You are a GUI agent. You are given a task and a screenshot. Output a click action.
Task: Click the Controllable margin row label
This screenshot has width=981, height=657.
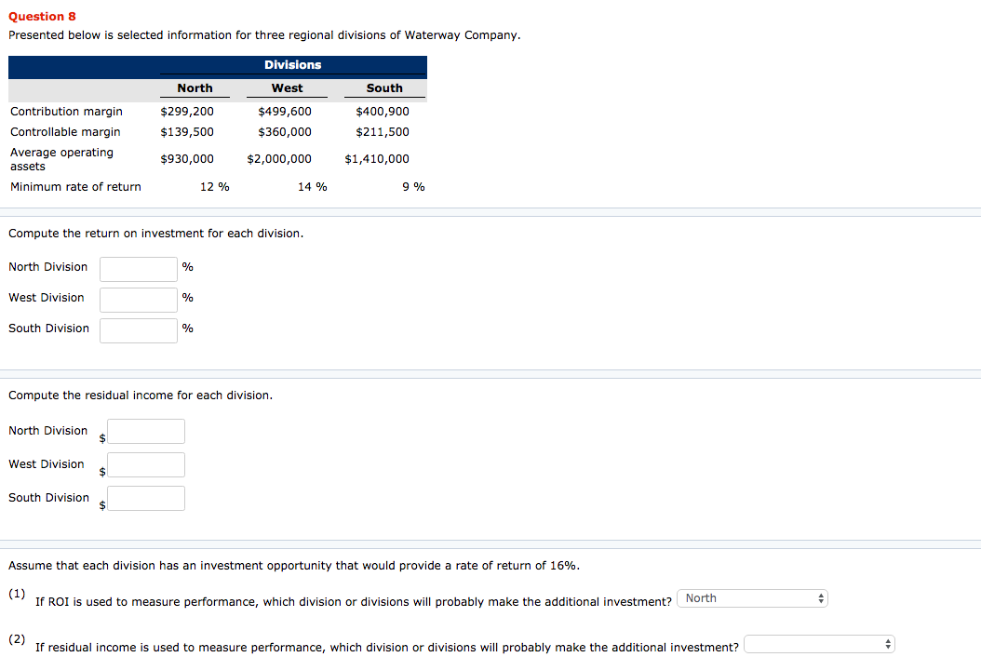(65, 132)
